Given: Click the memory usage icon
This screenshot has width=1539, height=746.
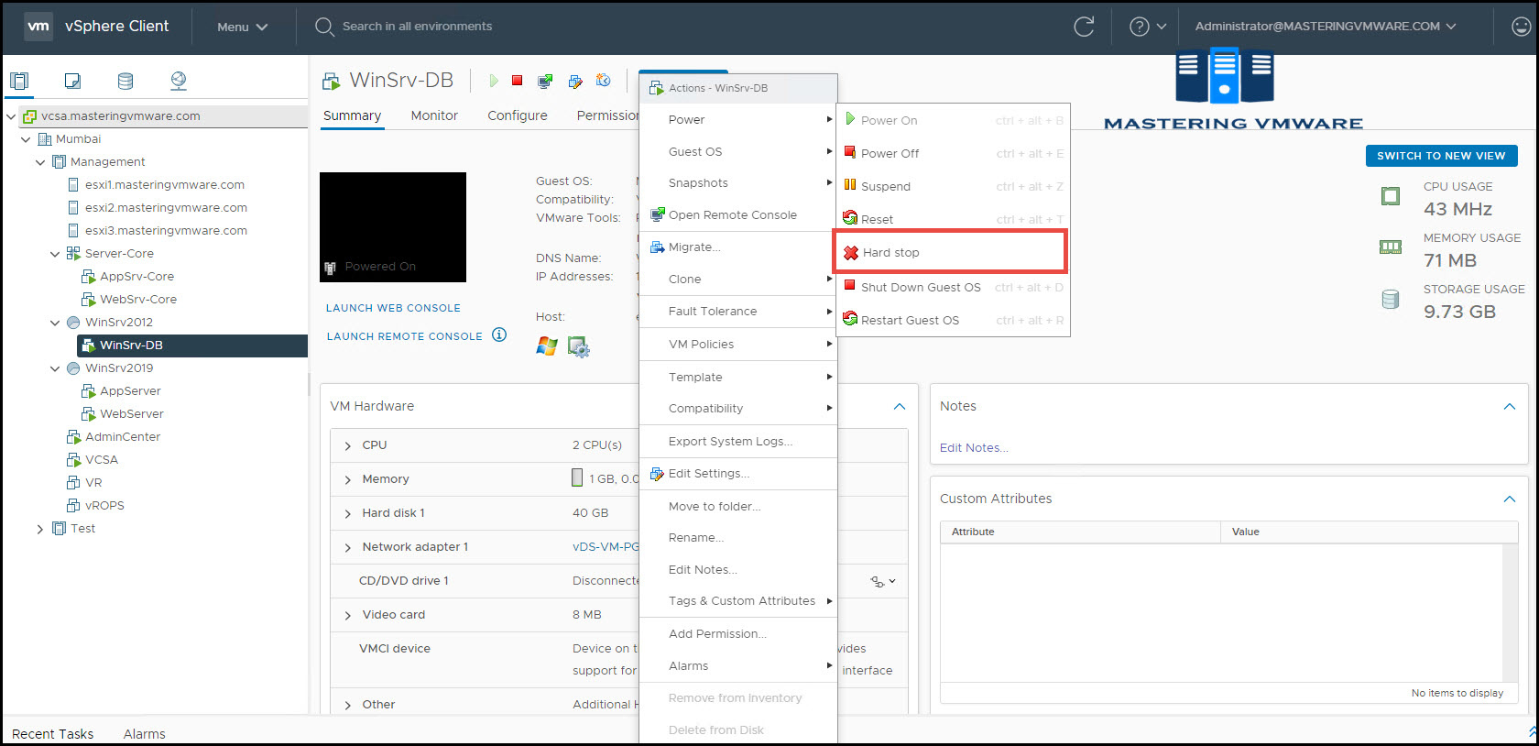Looking at the screenshot, I should pos(1391,247).
